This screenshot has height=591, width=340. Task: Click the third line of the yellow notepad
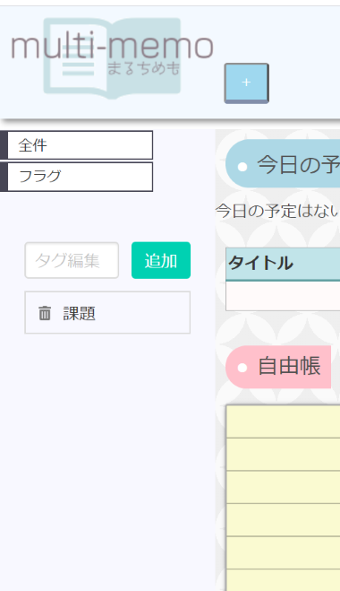(284, 487)
